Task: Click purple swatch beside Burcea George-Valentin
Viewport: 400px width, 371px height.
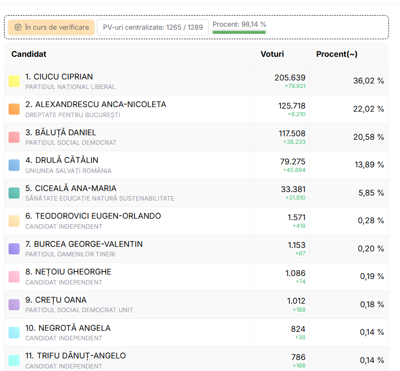Action: pos(14,249)
